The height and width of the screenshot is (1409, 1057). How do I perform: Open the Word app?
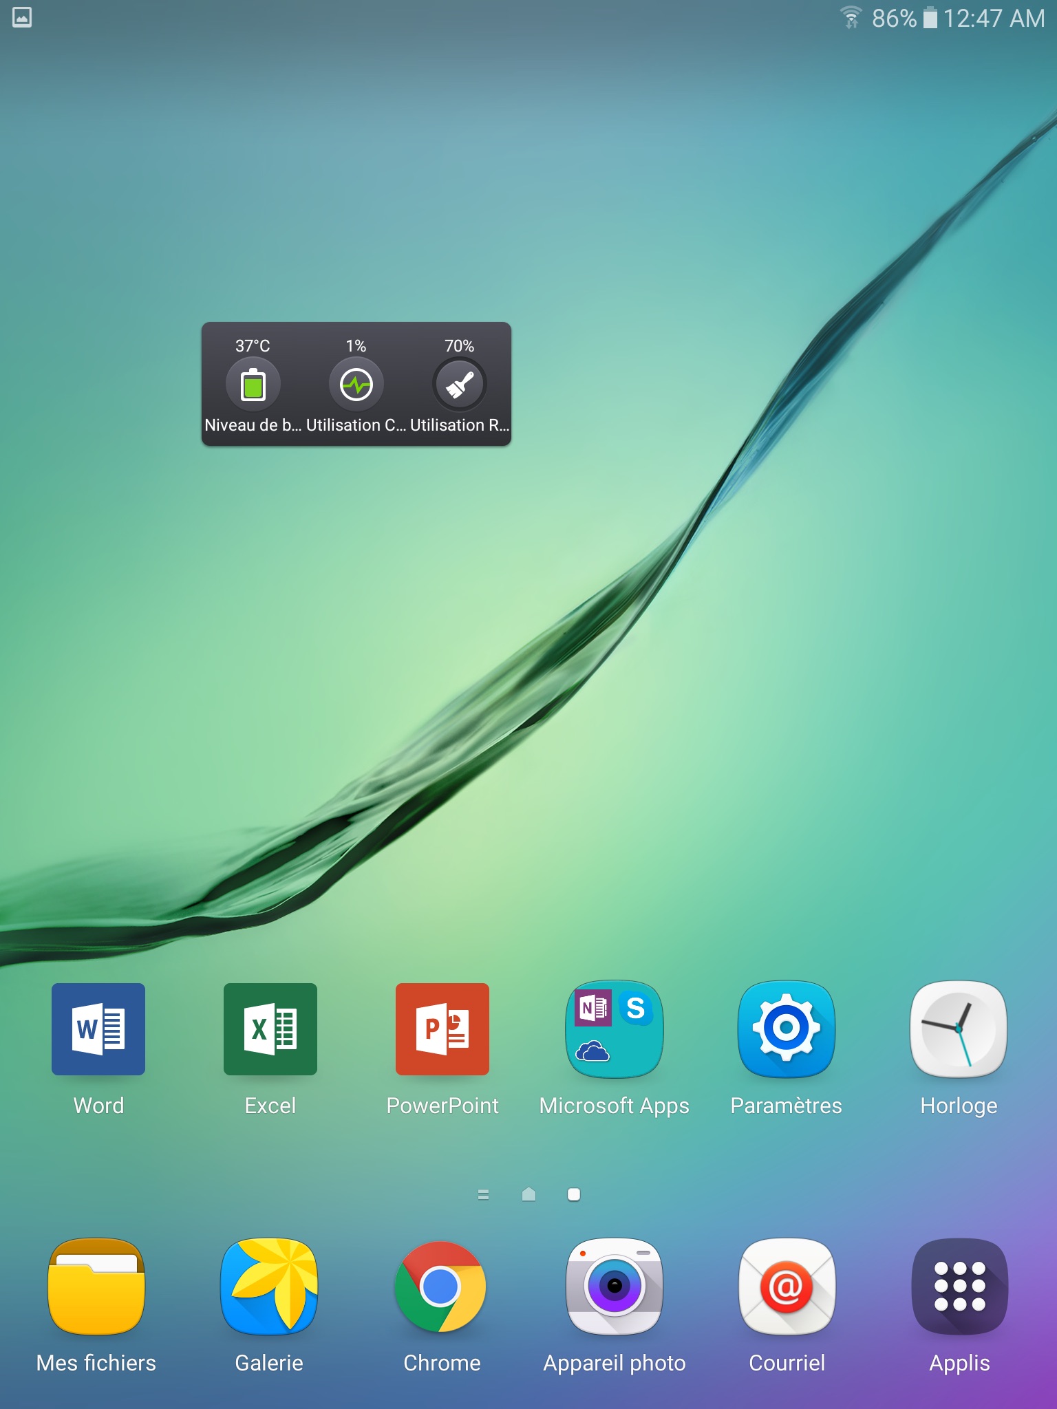(98, 1029)
